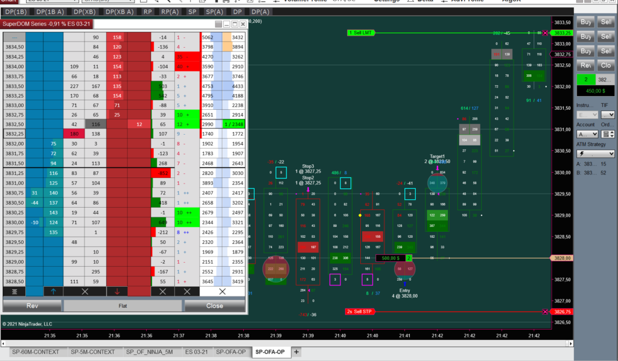
Task: Open the Account dropdown in Chart Trader
Action: (x=587, y=135)
